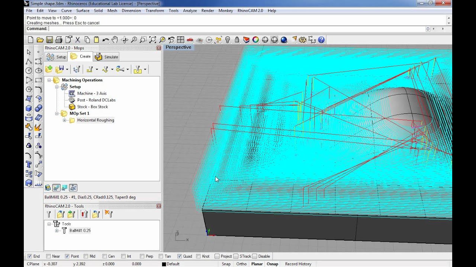Enable the Cen osnap checkbox
Viewport: 476px width, 267px height.
[104, 256]
